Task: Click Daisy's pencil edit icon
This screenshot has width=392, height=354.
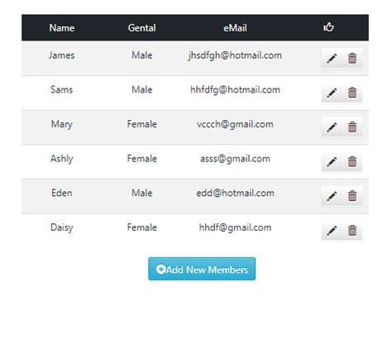Action: 332,231
